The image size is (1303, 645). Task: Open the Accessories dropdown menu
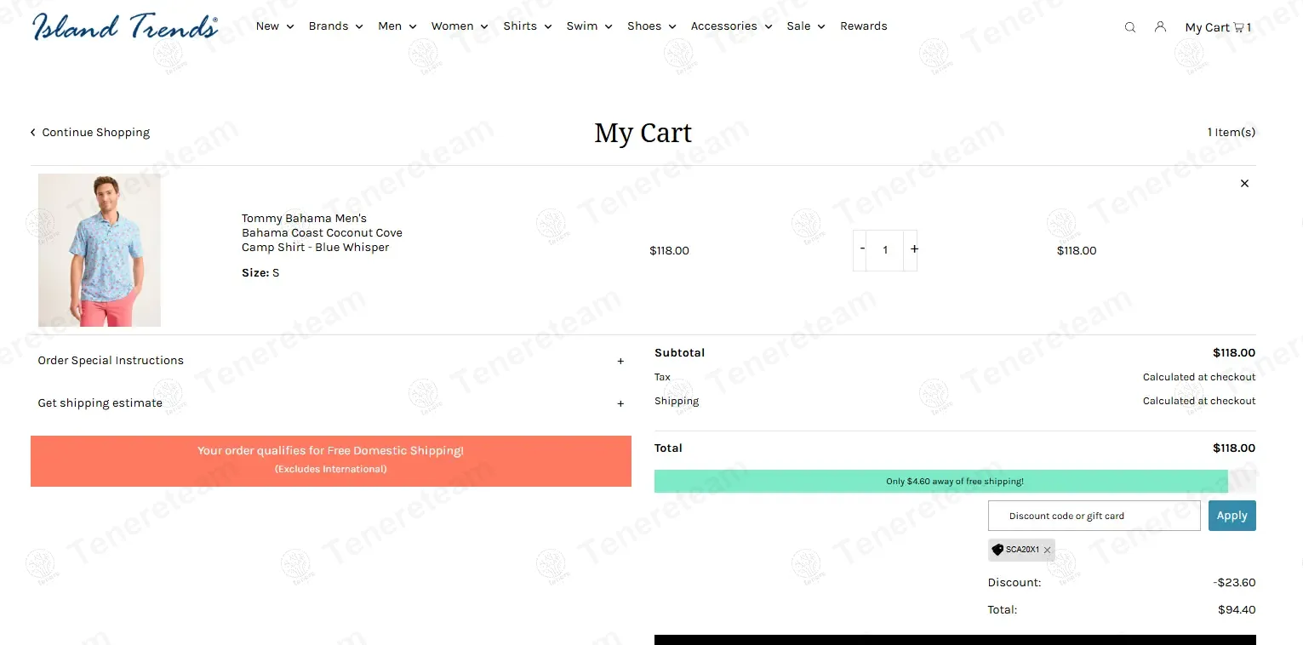(731, 26)
